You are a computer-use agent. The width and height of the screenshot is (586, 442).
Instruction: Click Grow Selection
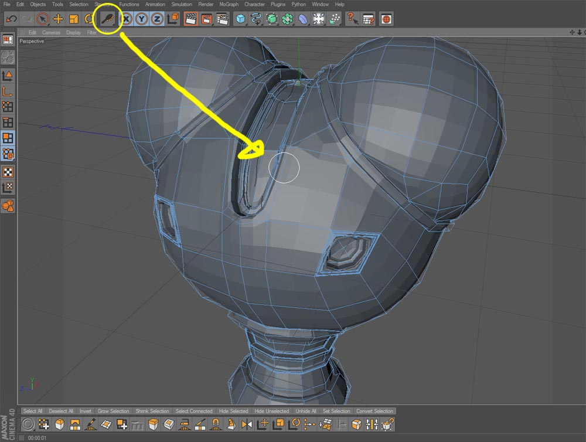point(113,411)
